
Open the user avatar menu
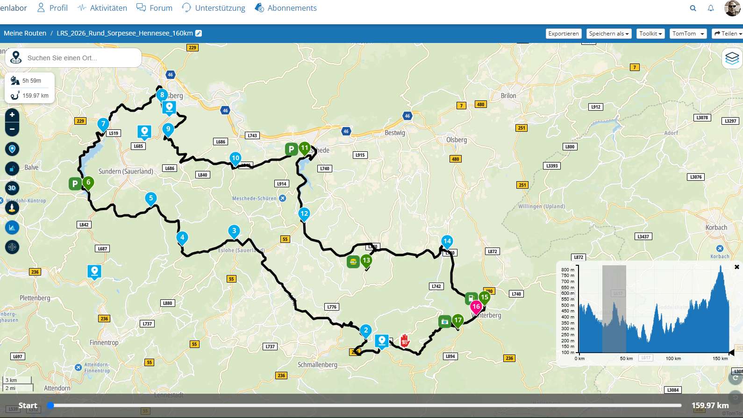(732, 8)
